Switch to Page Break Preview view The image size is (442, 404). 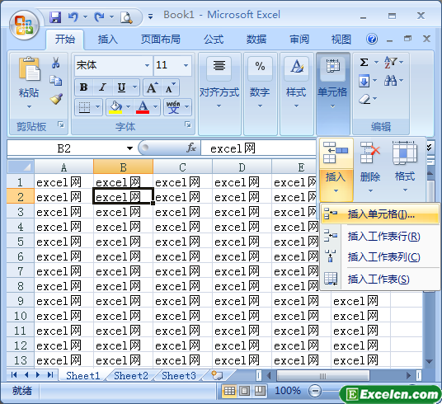click(x=260, y=391)
